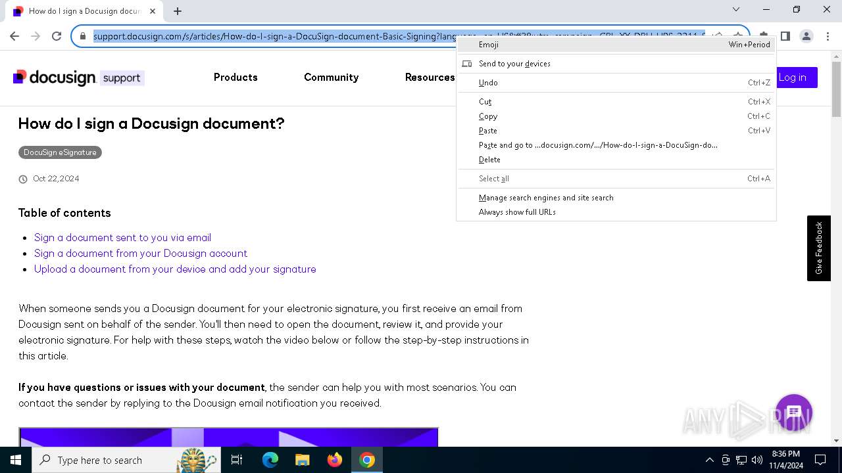Screen dimensions: 842x473
Task: Open the Products navigation menu
Action: pyautogui.click(x=235, y=78)
